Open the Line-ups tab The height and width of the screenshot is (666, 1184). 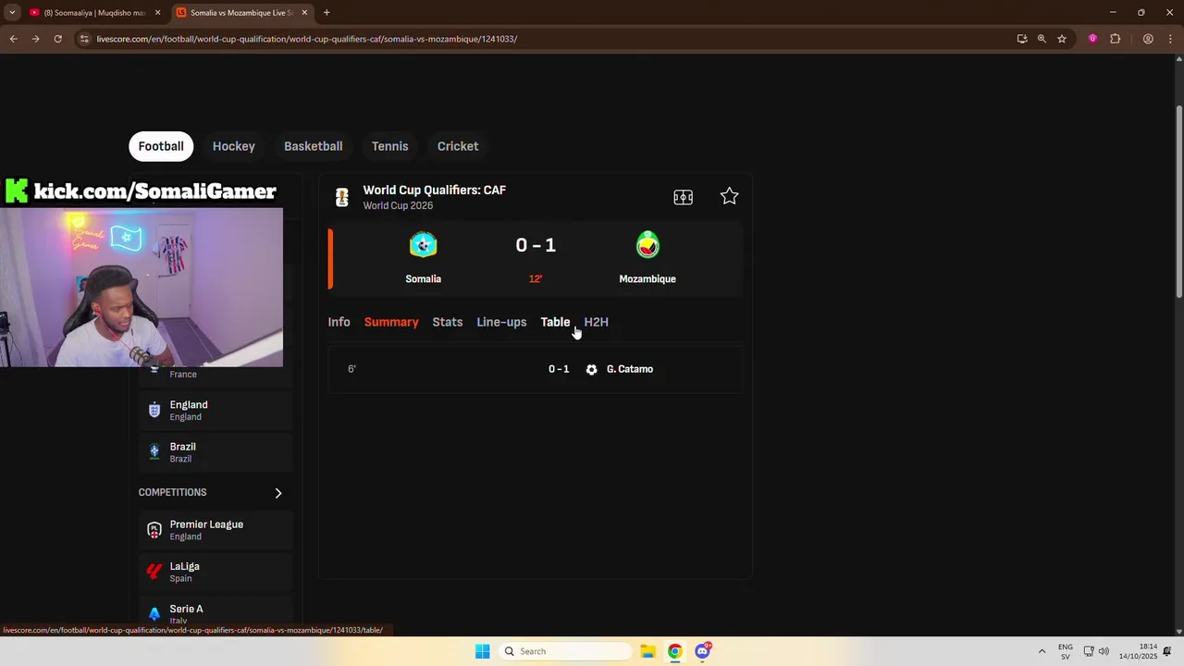501,322
